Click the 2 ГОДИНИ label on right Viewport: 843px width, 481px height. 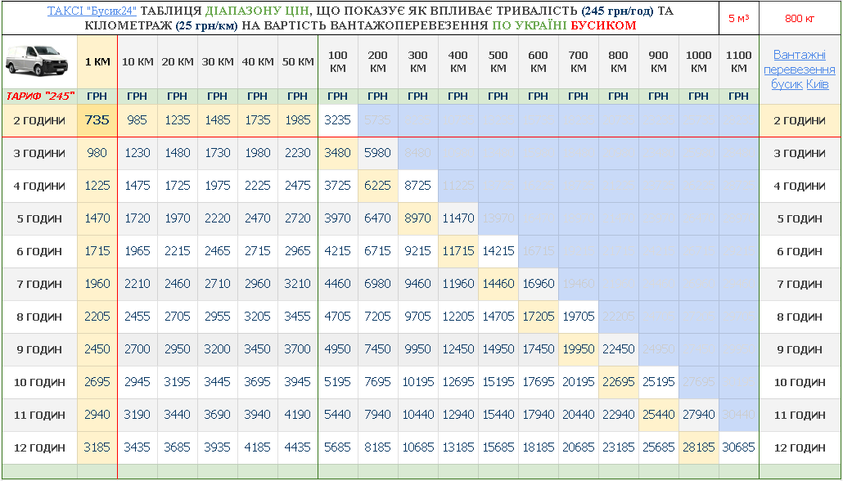800,120
